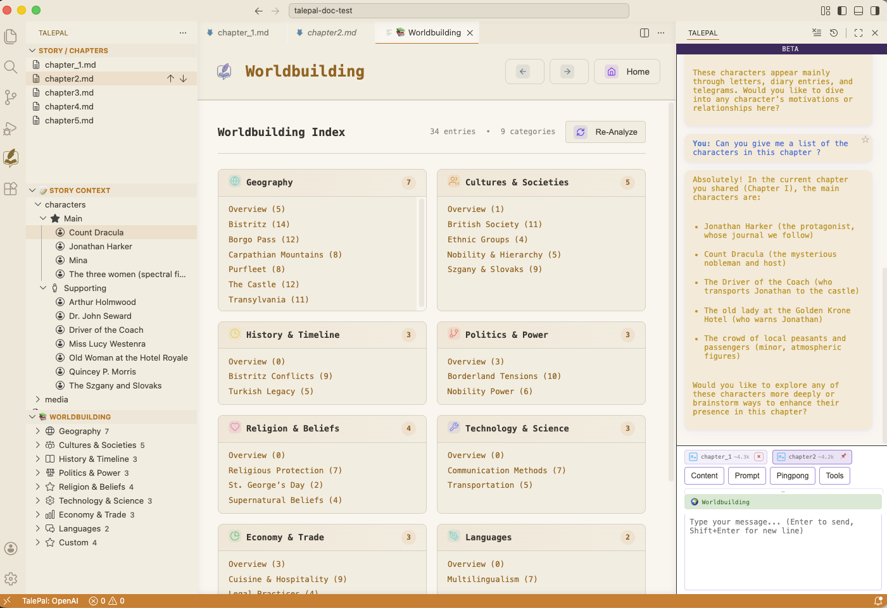Maximize the TalePal chat panel
Screen dimensions: 887x608
point(859,33)
